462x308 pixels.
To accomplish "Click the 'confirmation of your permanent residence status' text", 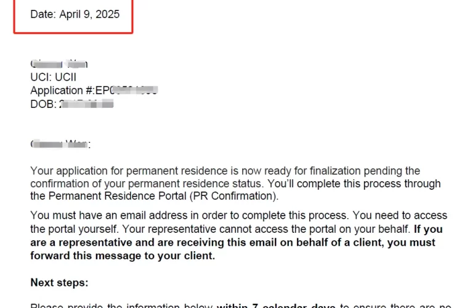I will pos(146,184).
